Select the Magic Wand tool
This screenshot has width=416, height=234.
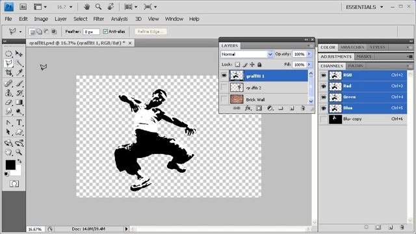[19, 63]
